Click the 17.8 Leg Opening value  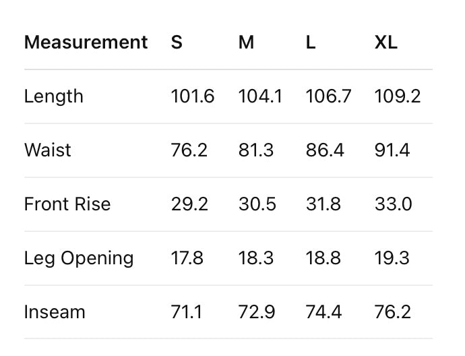[x=187, y=258]
